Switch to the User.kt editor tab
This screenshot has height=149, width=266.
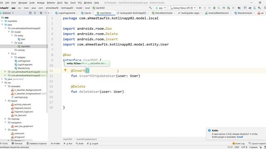click(88, 13)
